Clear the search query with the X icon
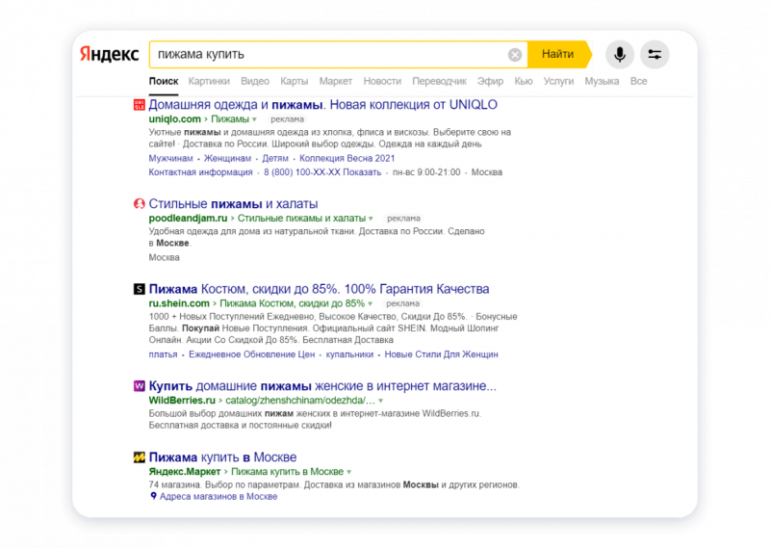The image size is (770, 548). coord(515,55)
